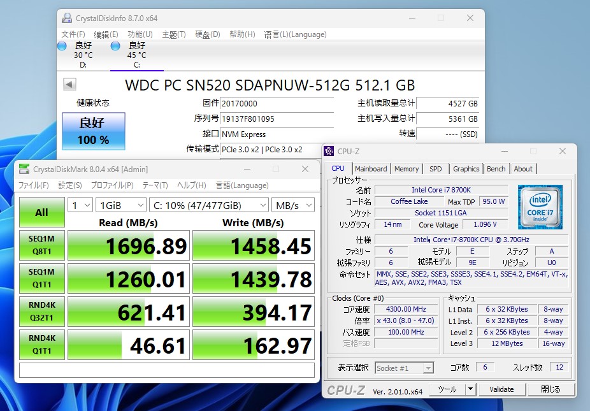The height and width of the screenshot is (411, 590).
Task: Click 閉じる button in CPU-Z
Action: coord(551,389)
